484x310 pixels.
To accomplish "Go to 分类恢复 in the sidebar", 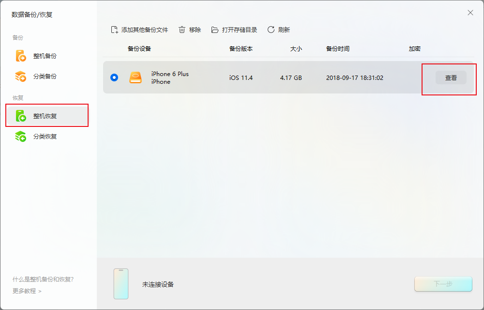I will click(45, 136).
